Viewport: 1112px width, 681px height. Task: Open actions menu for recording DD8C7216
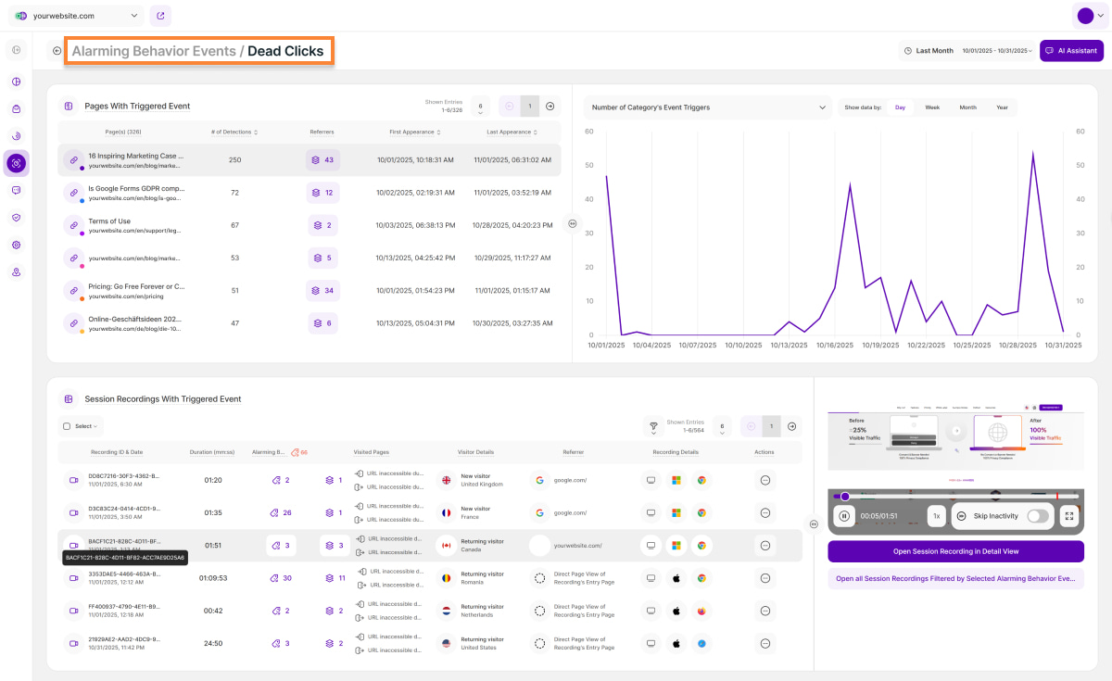tap(765, 480)
